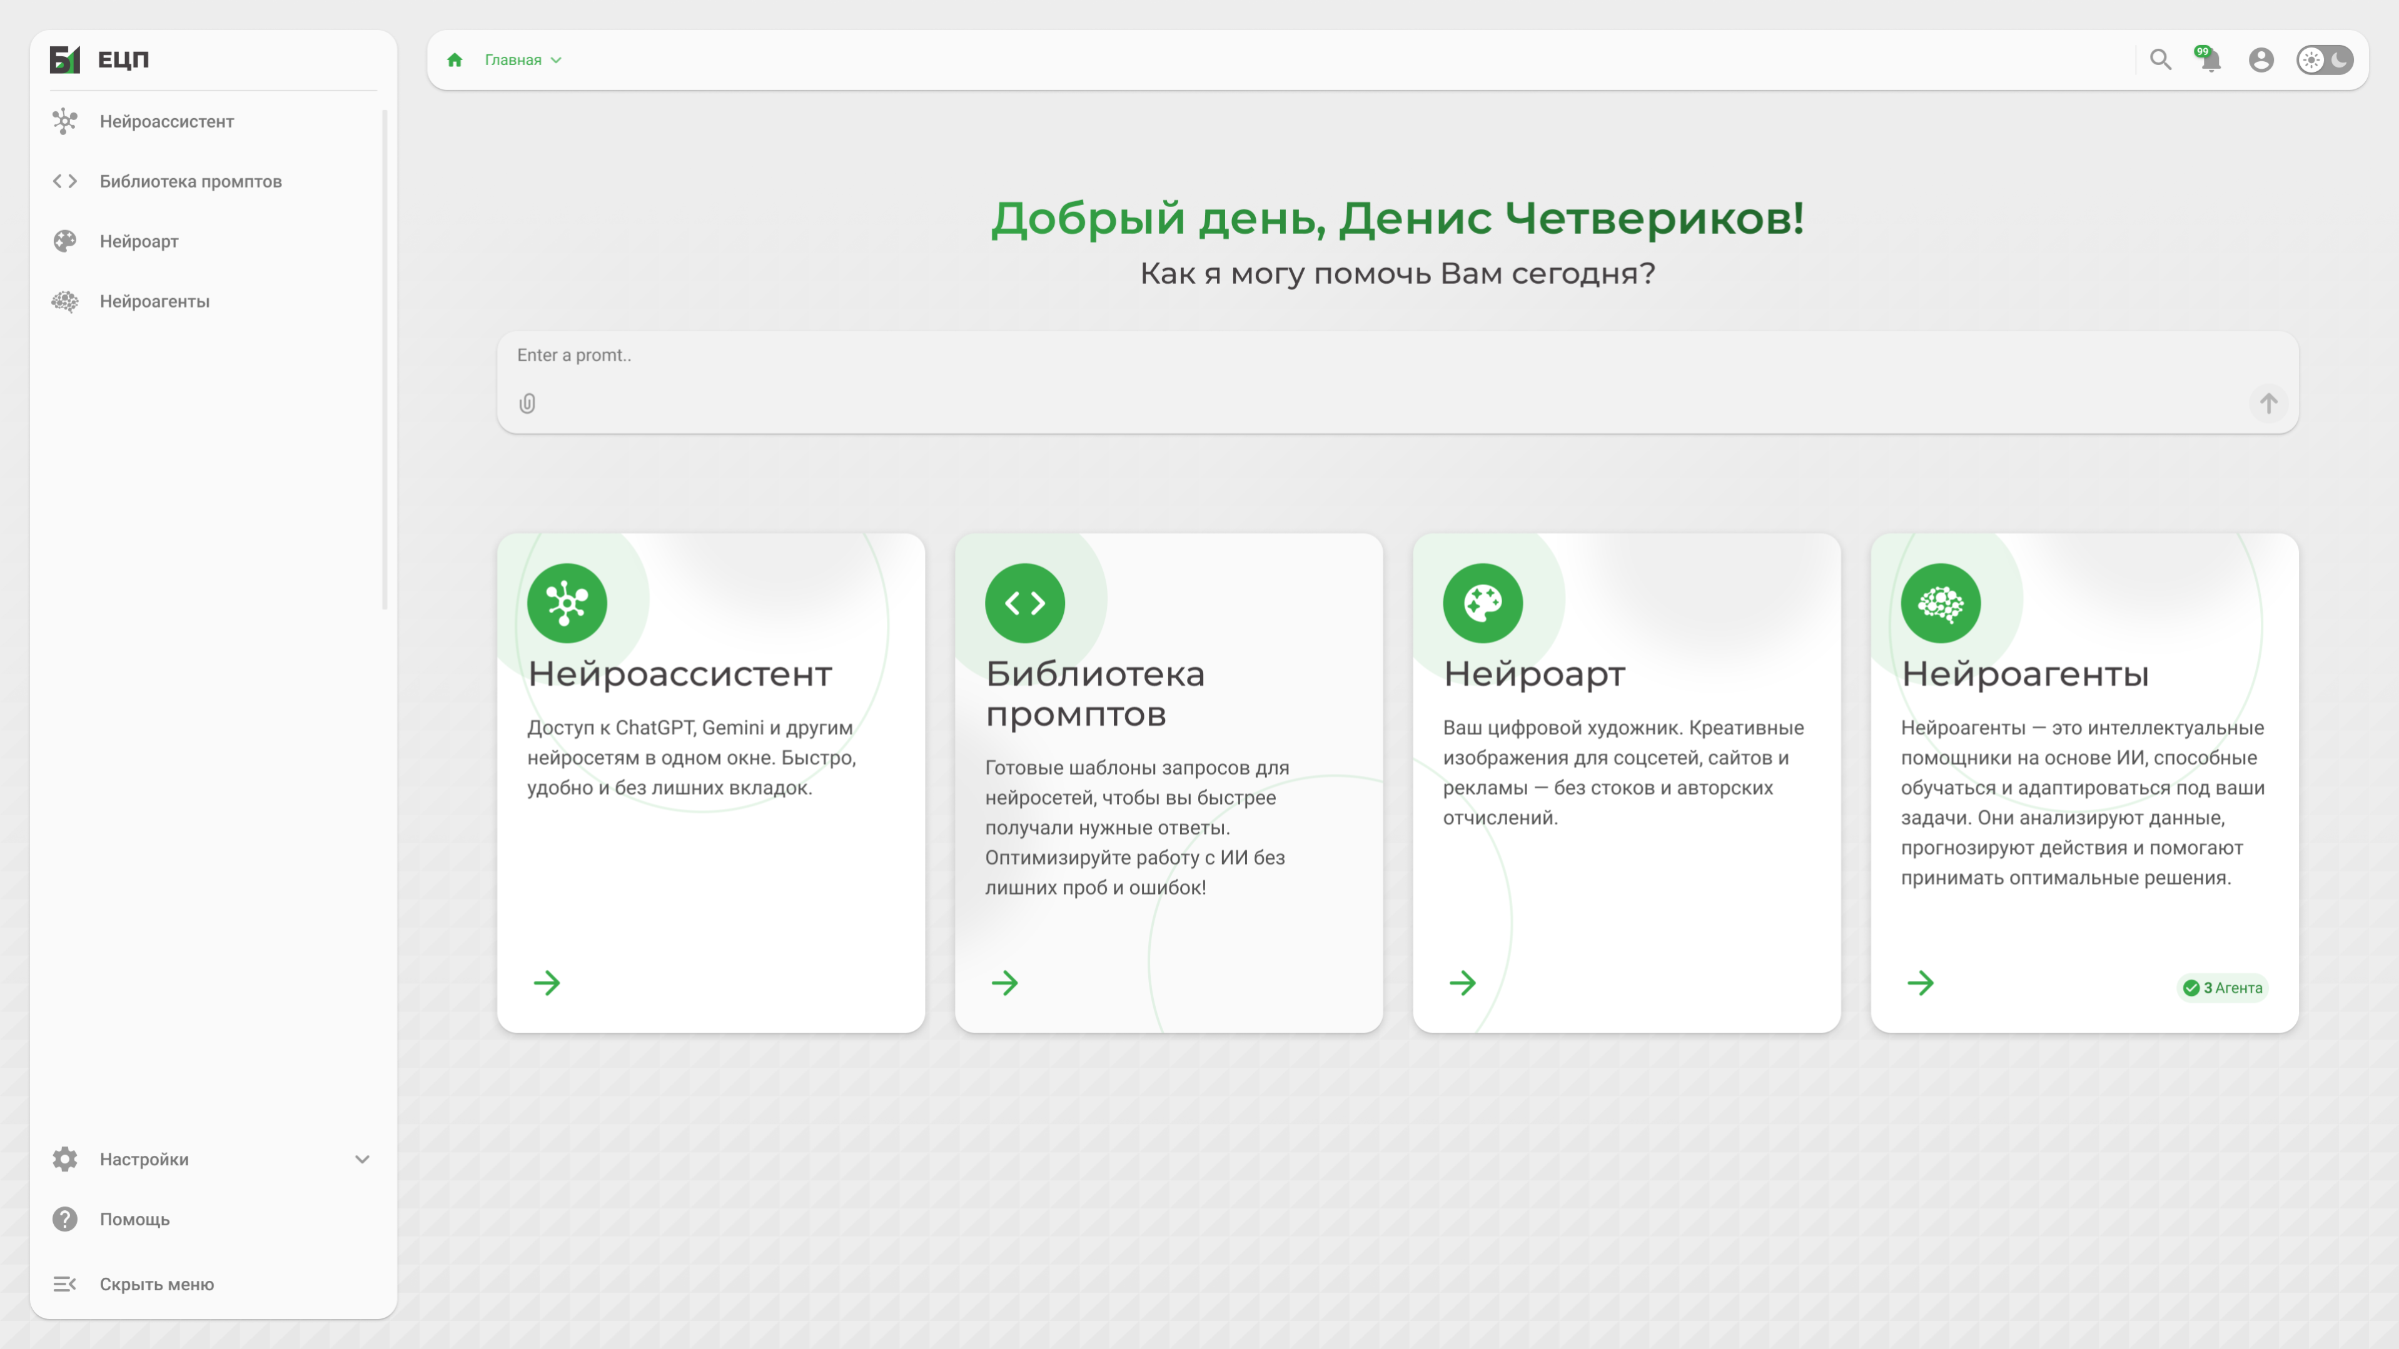
Task: Click the green home icon in breadcrumb
Action: 455,59
